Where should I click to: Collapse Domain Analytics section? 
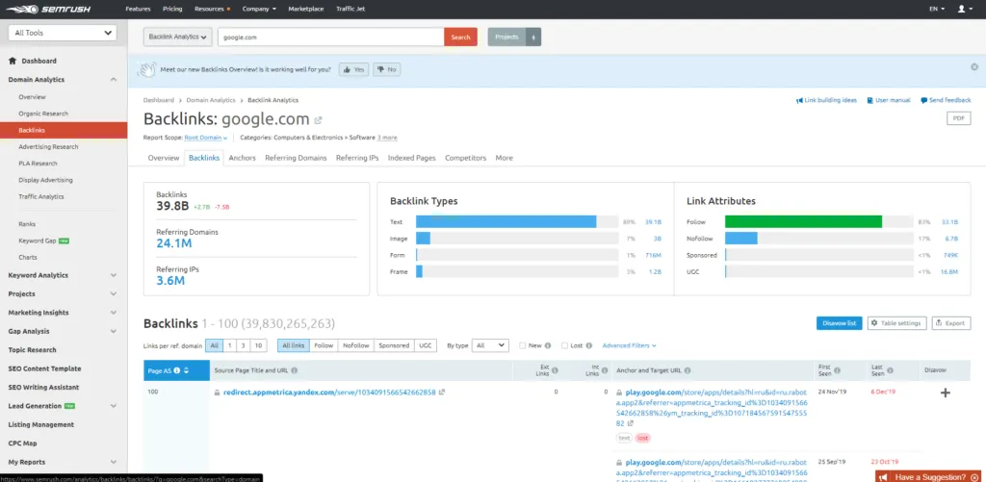click(x=114, y=80)
